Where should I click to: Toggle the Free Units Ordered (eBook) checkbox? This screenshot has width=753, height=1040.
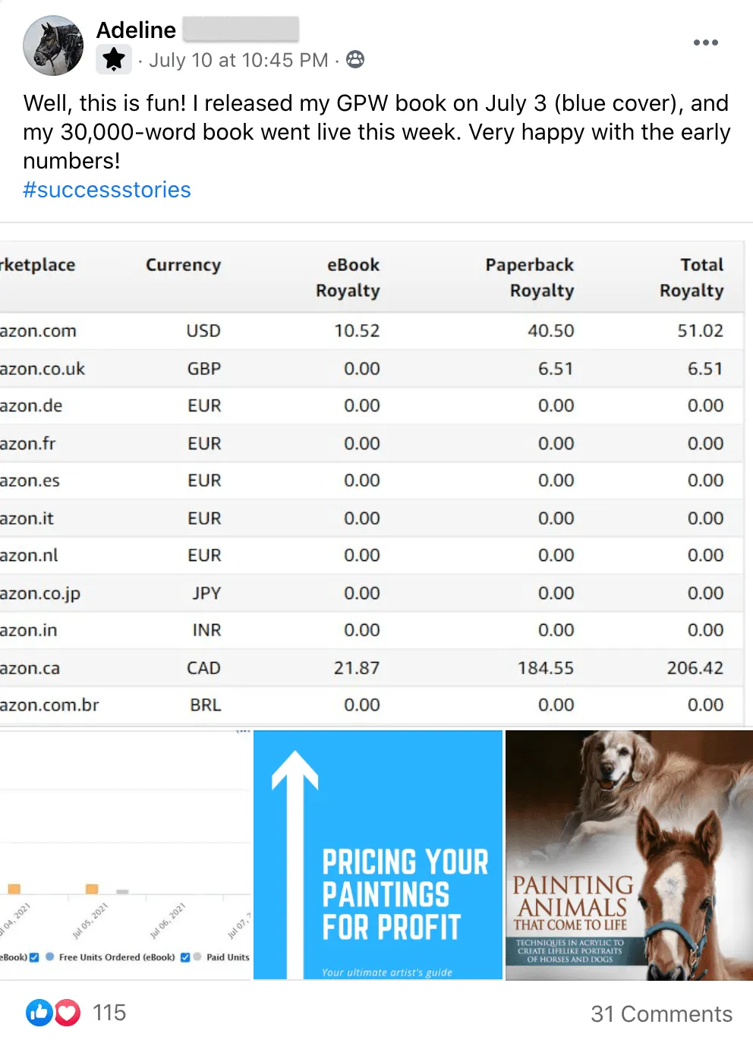(x=185, y=957)
